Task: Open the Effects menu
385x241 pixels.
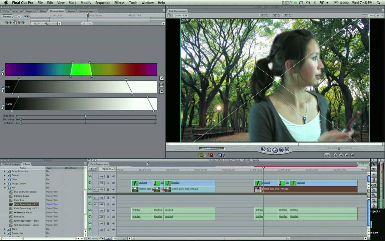Action: point(119,3)
